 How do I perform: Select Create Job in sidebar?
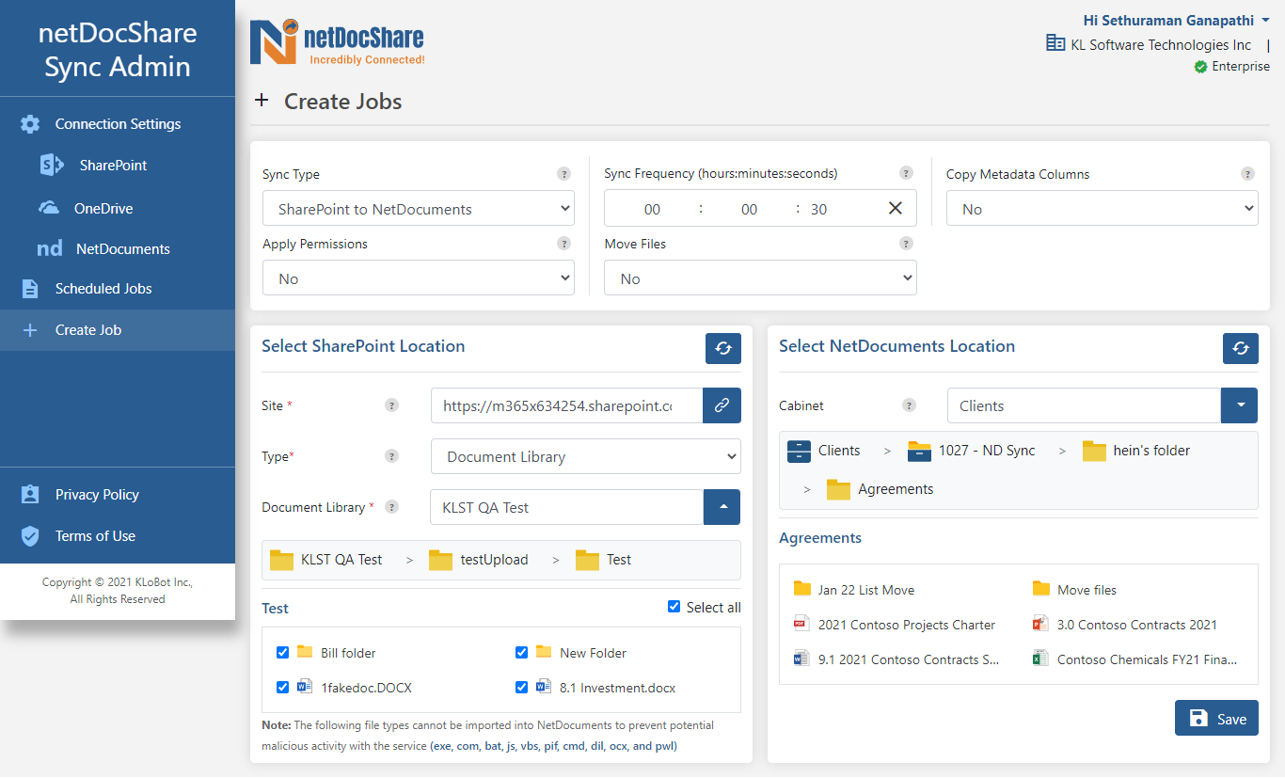pyautogui.click(x=118, y=330)
